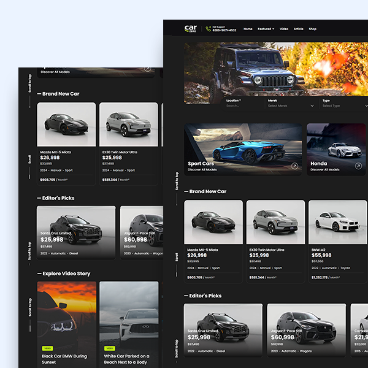Click the Explore Video Story heading
Viewport: 368px width, 368px height.
click(66, 274)
